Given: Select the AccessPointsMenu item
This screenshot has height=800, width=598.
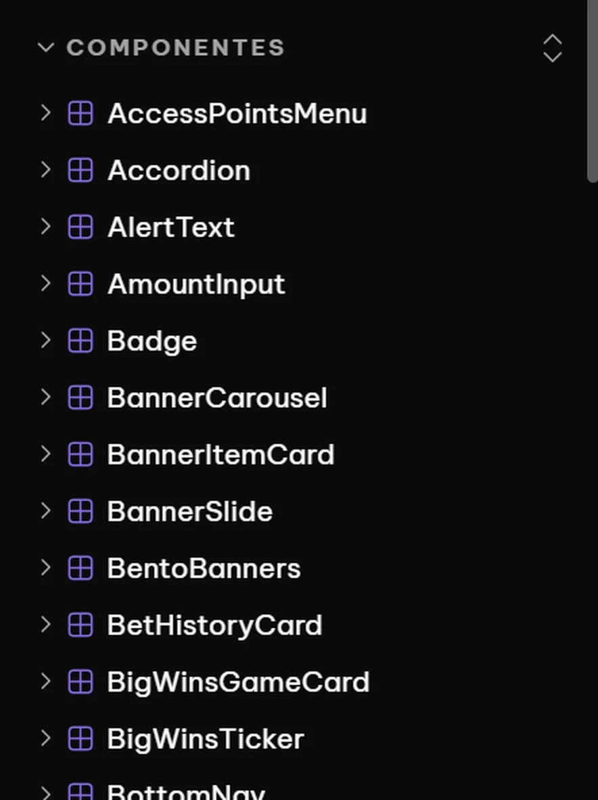Looking at the screenshot, I should (237, 113).
